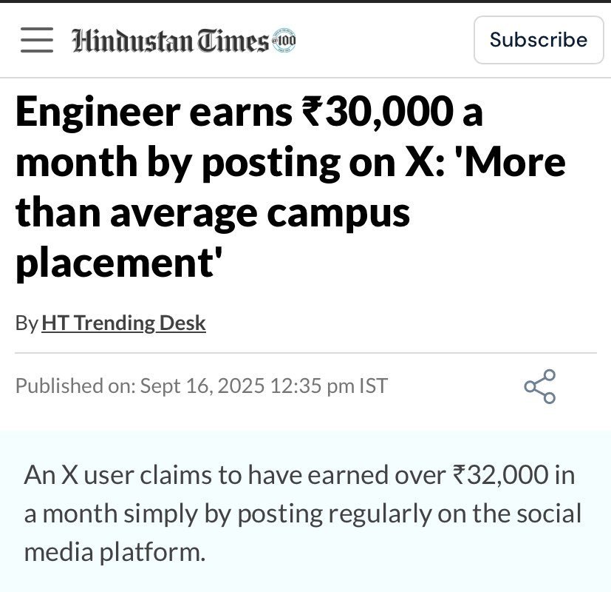Image resolution: width=611 pixels, height=592 pixels.
Task: Click '₹32,000' in the summary text
Action: [x=500, y=475]
